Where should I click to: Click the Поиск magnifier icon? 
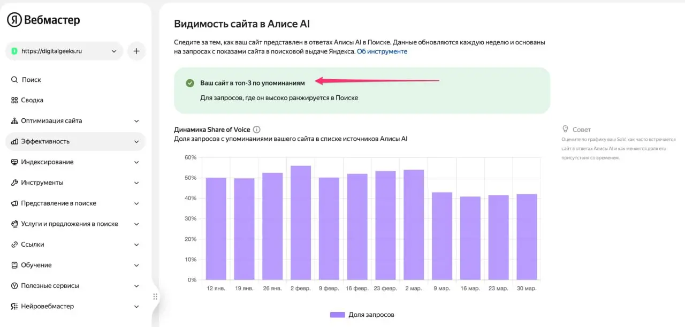click(14, 80)
